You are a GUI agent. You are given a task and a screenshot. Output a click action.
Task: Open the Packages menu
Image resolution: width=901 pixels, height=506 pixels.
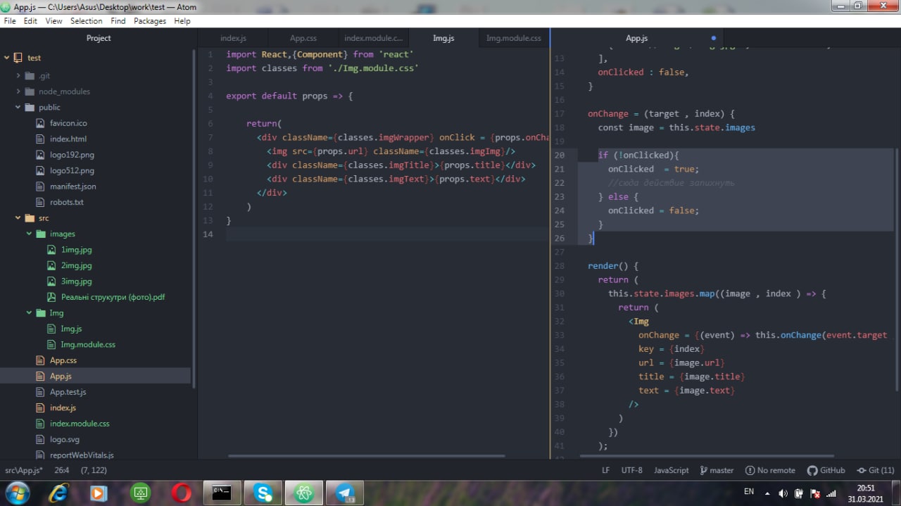(150, 21)
